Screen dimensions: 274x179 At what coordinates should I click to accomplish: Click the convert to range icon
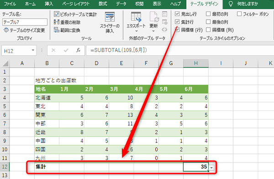57,30
